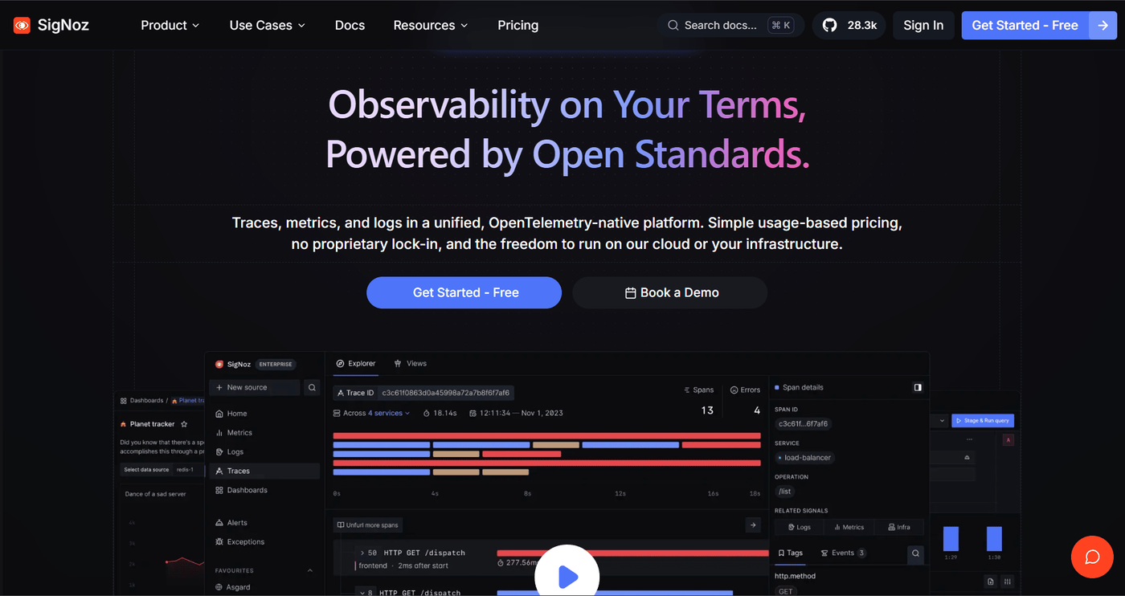
Task: Click the Planet tracker breadcrumb link
Action: (188, 400)
